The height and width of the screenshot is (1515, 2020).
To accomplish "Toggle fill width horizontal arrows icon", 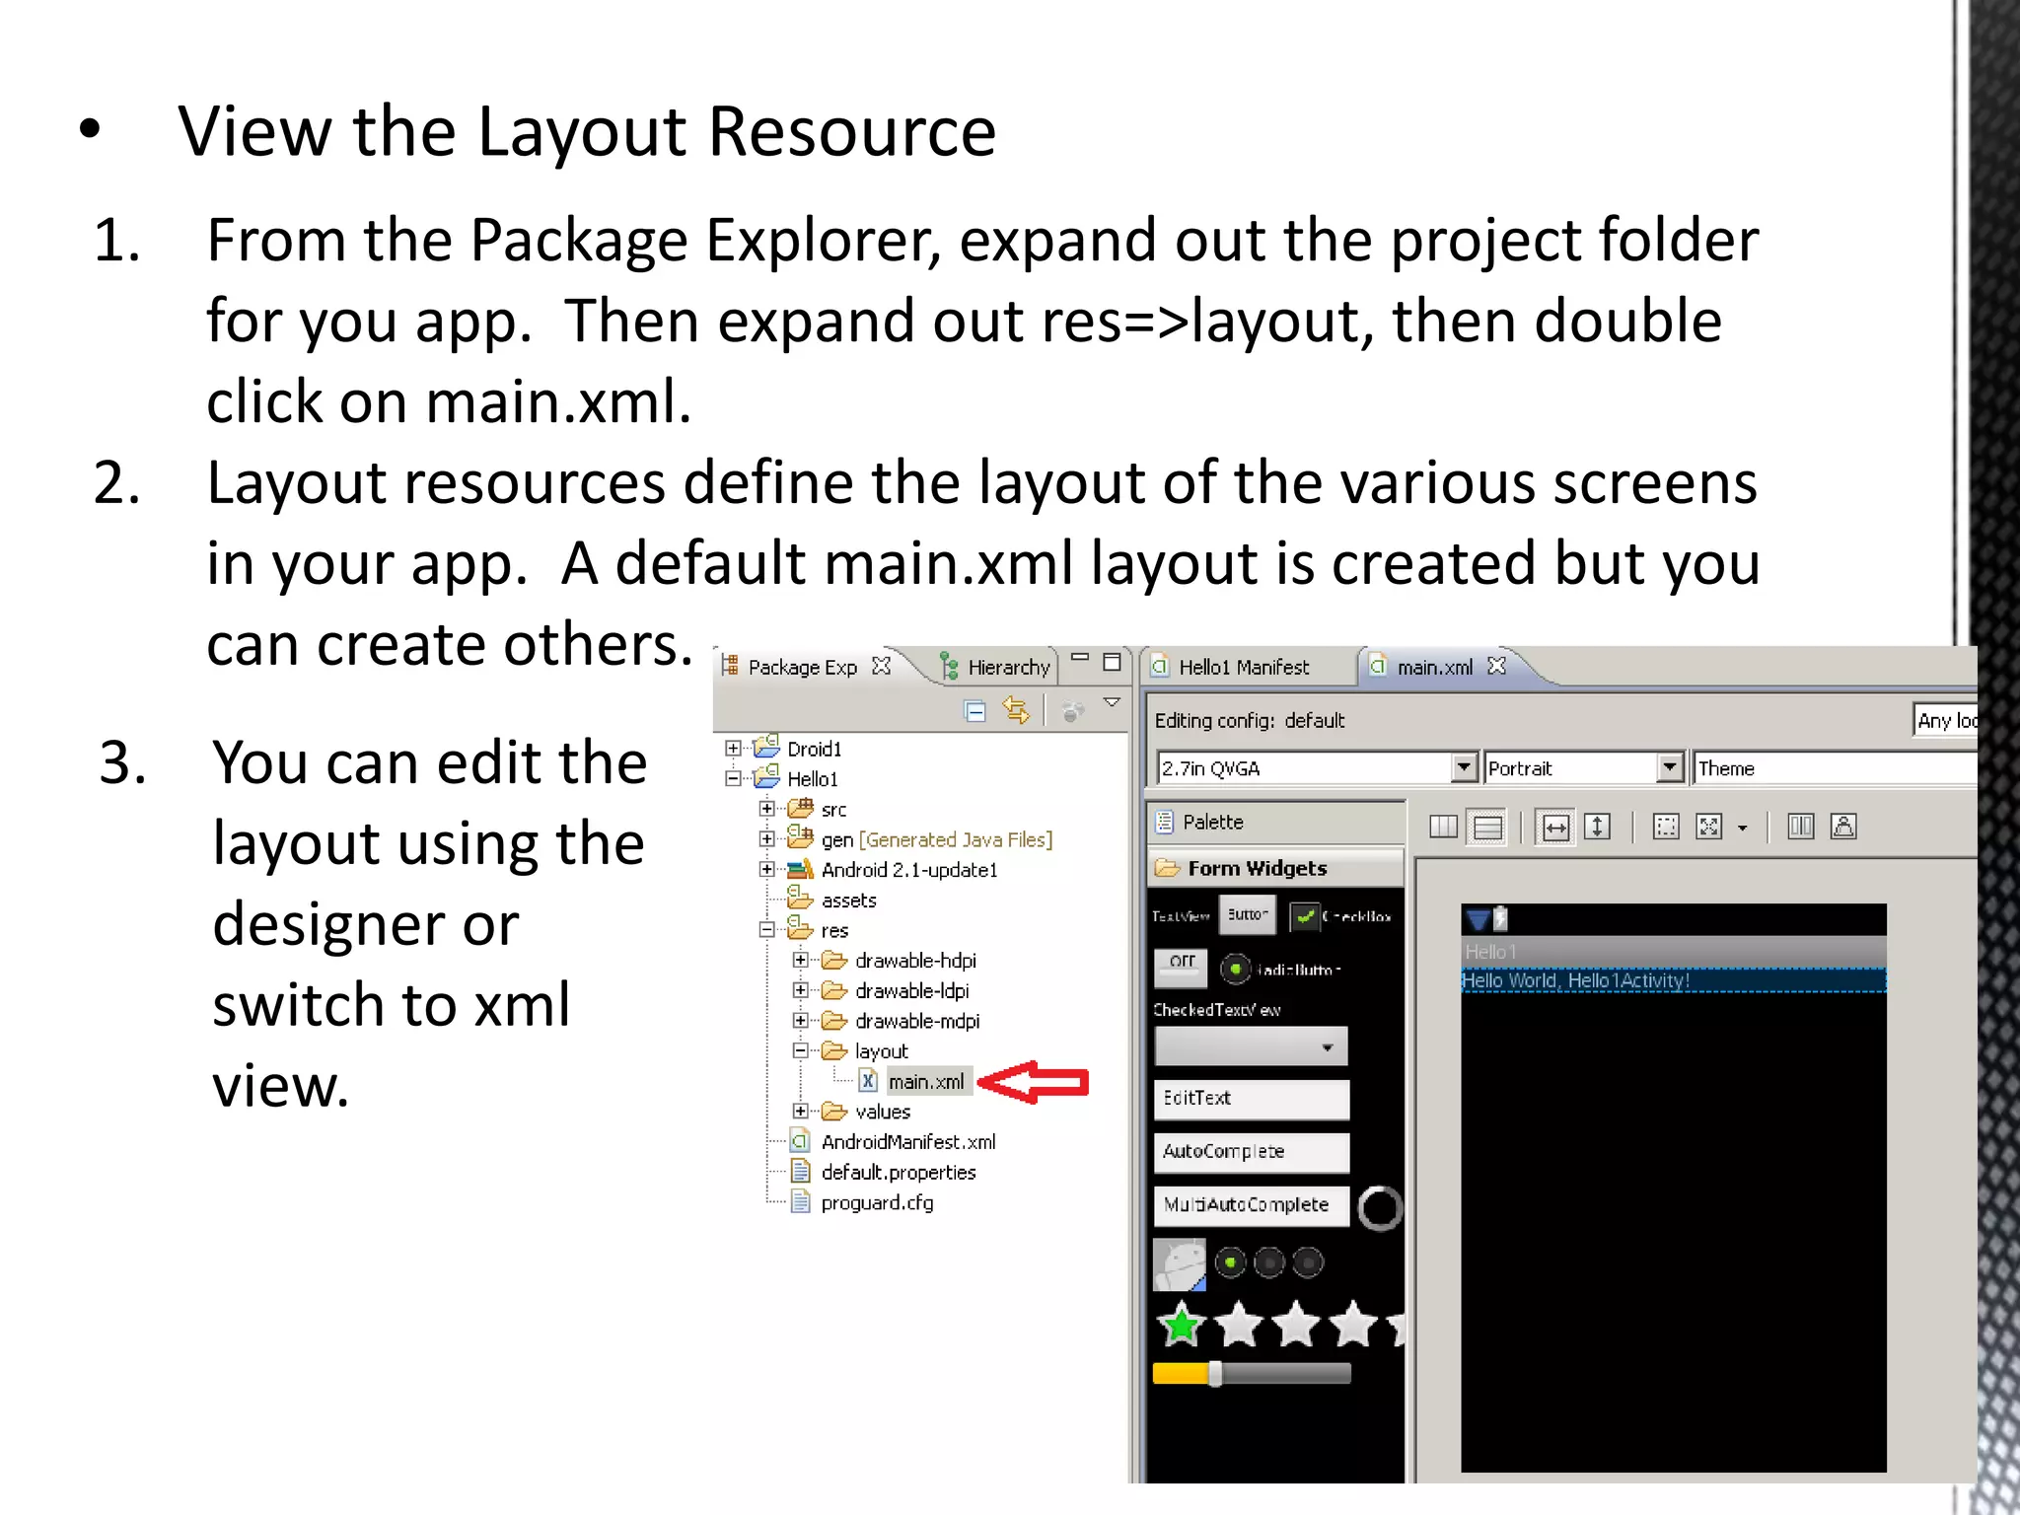I will [1555, 828].
